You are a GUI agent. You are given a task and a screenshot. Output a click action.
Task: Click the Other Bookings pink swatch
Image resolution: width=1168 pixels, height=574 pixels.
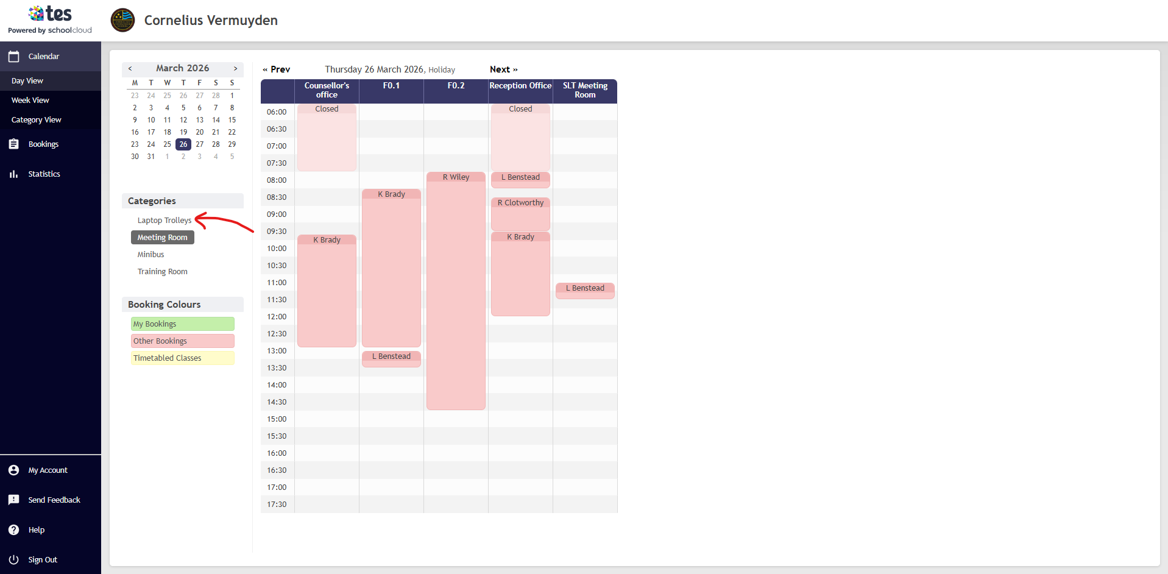coord(183,341)
